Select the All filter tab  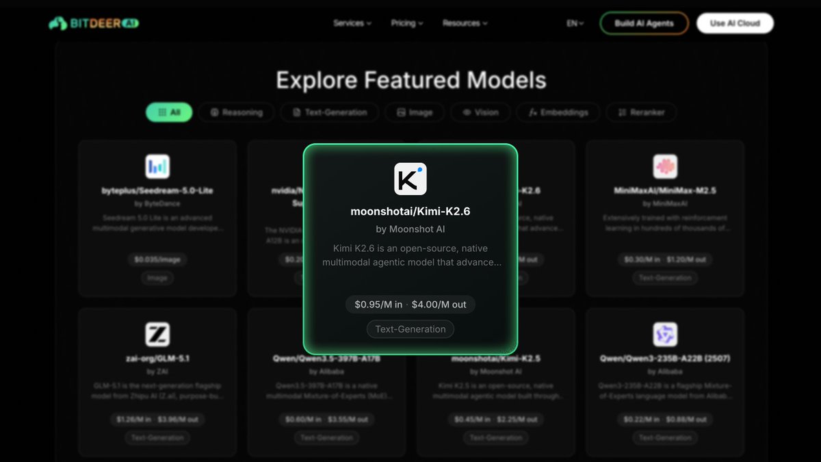tap(169, 112)
